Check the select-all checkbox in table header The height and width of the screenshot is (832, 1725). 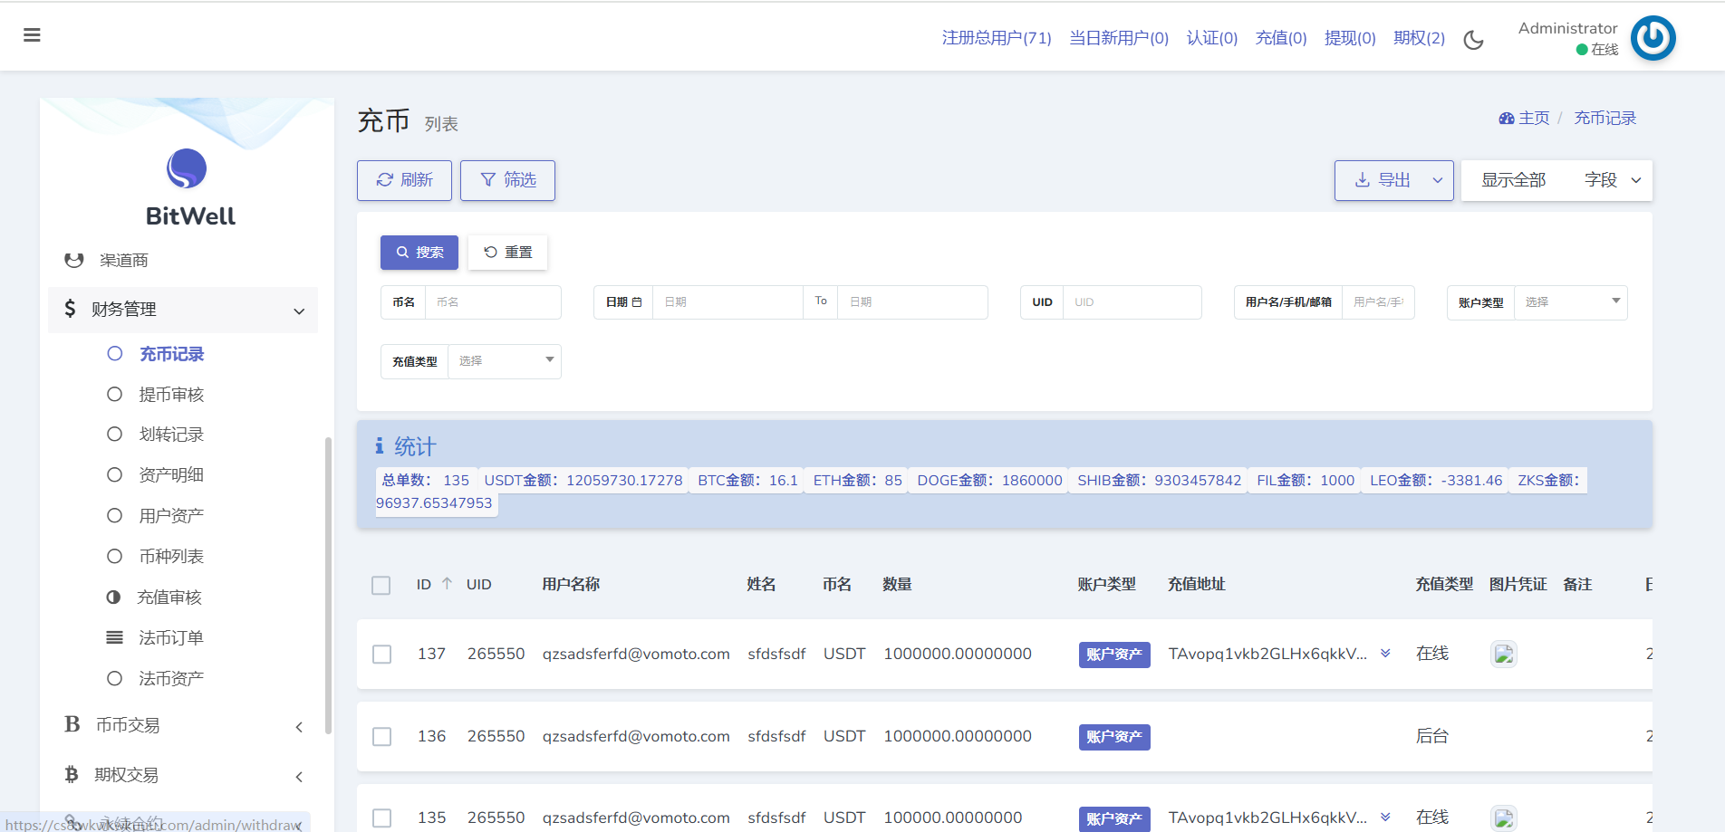click(381, 586)
